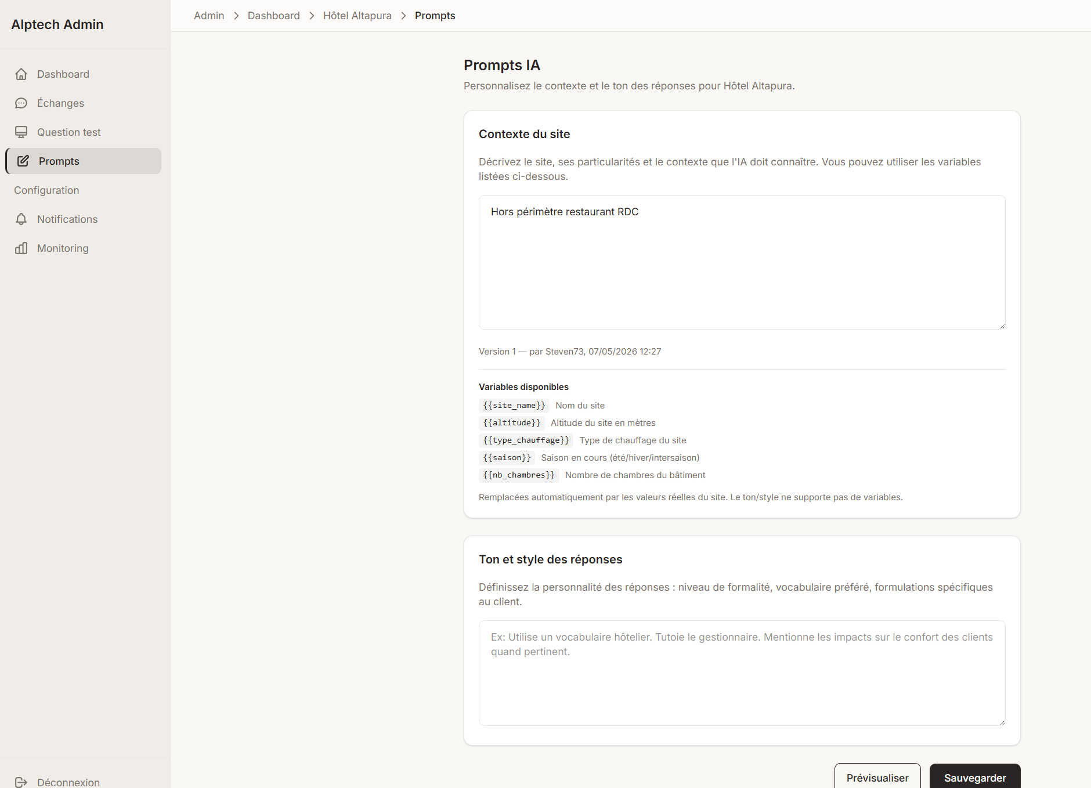This screenshot has height=788, width=1091.
Task: Click the Prompts breadcrumb item
Action: tap(435, 16)
